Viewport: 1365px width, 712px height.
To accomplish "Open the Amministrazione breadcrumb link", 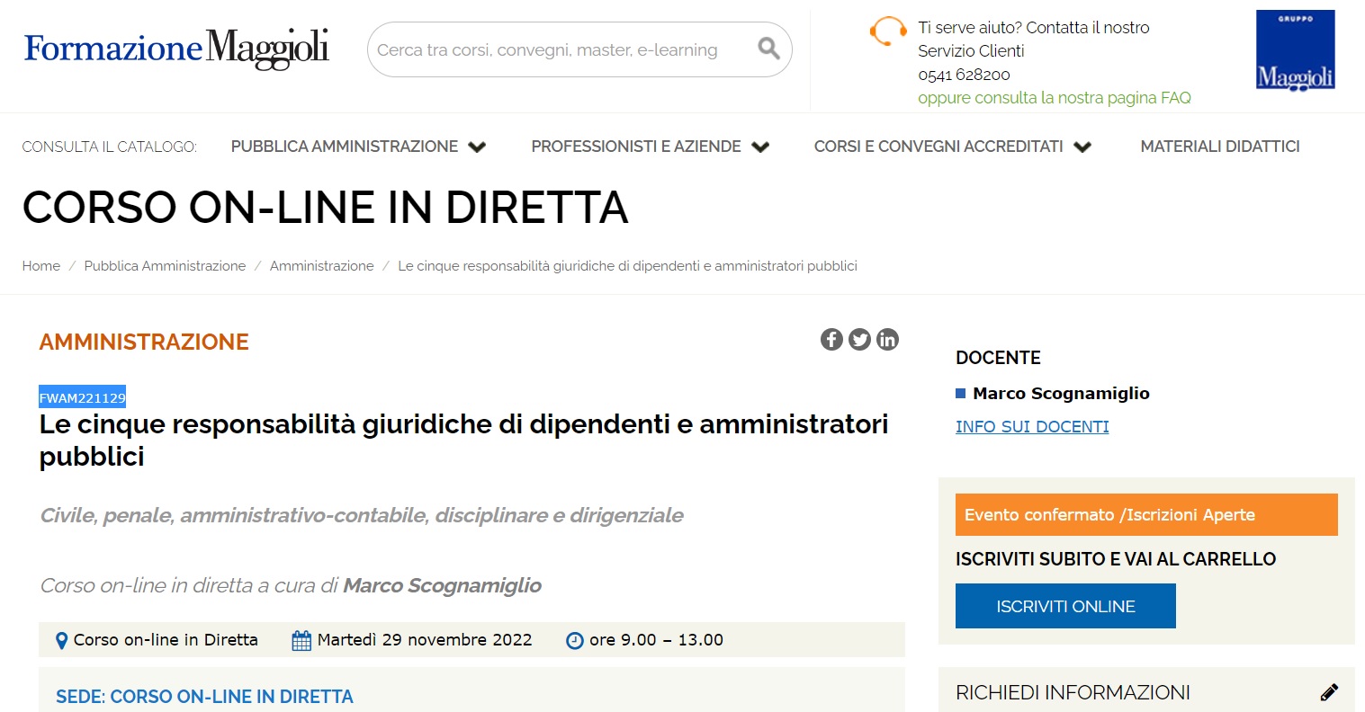I will 322,266.
